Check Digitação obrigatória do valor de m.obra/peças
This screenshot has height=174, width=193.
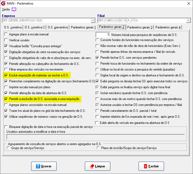click(x=6, y=58)
